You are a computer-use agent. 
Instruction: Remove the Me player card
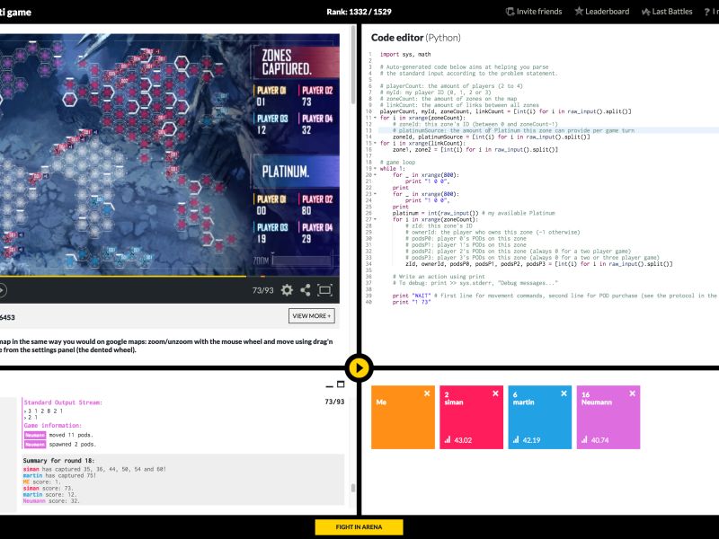427,393
